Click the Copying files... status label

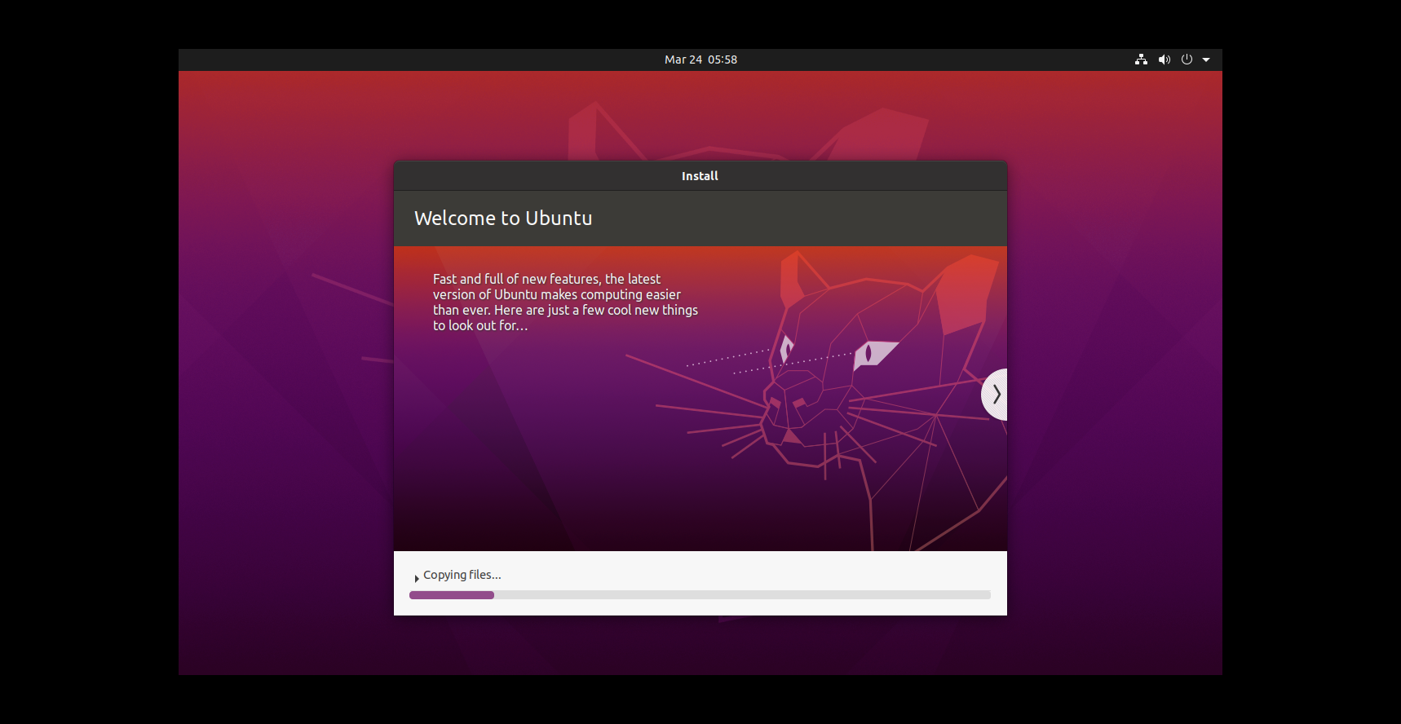coord(462,575)
